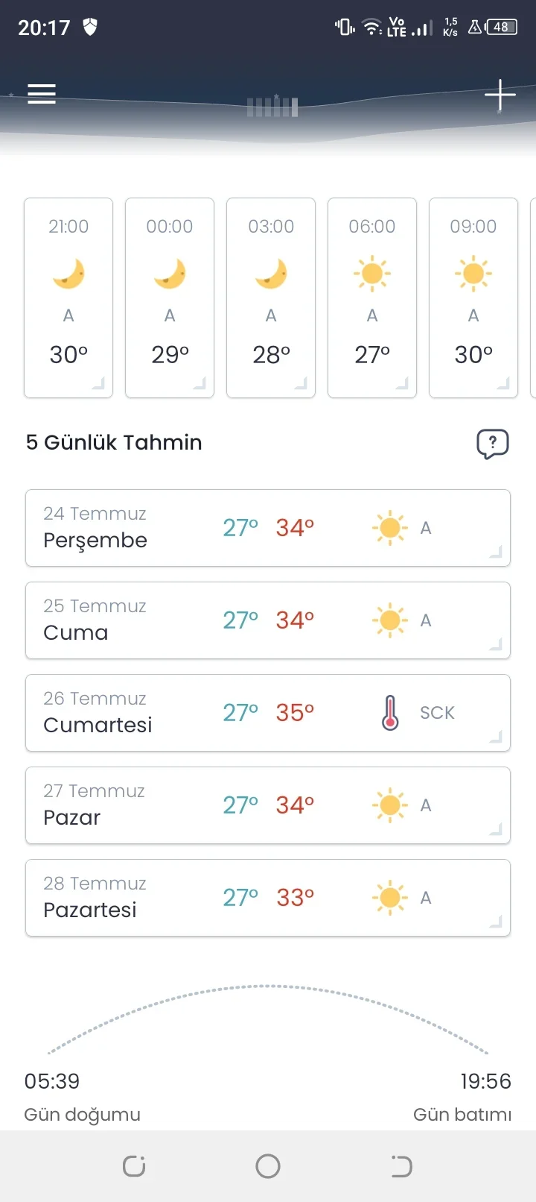The height and width of the screenshot is (1202, 536).
Task: Tap the sunset time 19:56
Action: click(485, 1081)
